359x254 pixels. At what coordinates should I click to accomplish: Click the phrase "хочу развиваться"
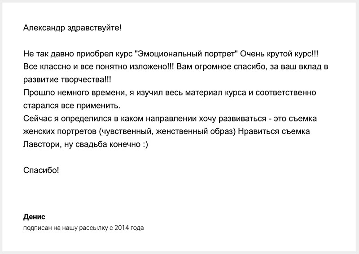[232, 119]
